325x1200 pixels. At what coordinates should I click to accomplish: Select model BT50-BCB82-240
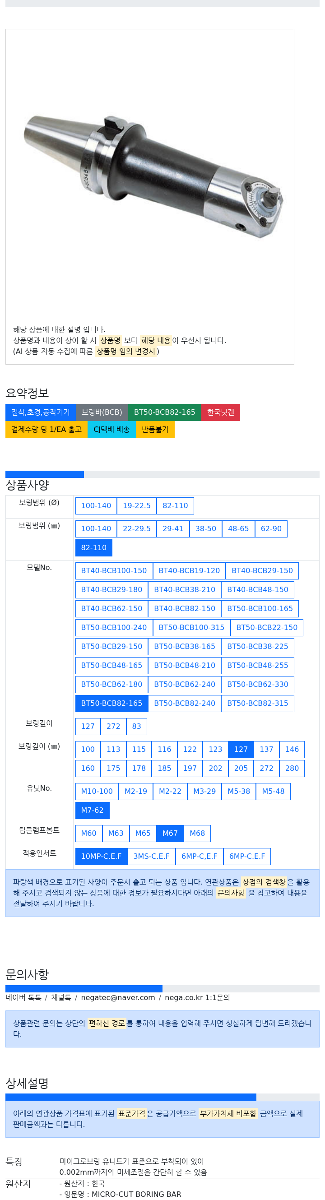pos(185,704)
